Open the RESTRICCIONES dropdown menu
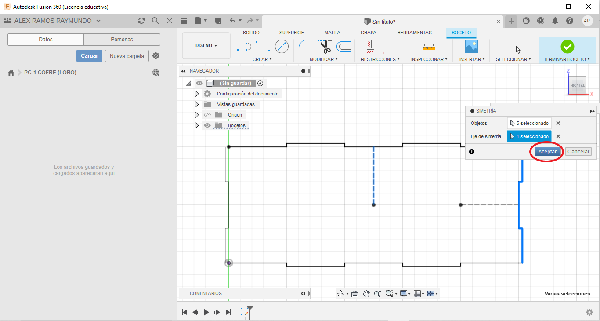Viewport: 600px width, 321px height. [x=380, y=59]
